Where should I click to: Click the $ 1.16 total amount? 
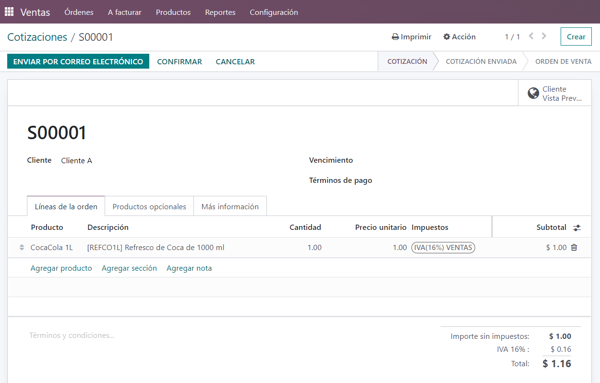tap(557, 364)
